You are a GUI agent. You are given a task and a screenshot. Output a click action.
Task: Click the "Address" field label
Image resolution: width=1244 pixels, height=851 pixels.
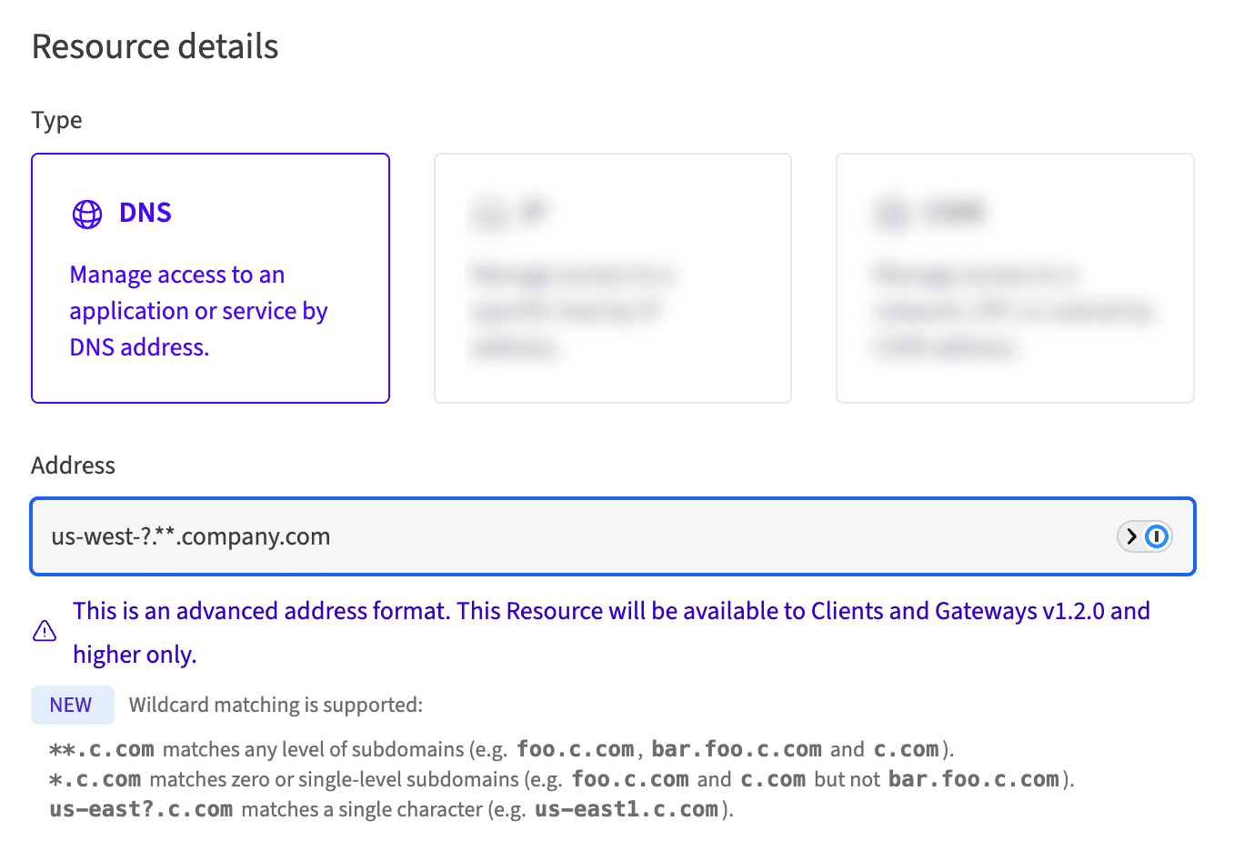click(73, 466)
